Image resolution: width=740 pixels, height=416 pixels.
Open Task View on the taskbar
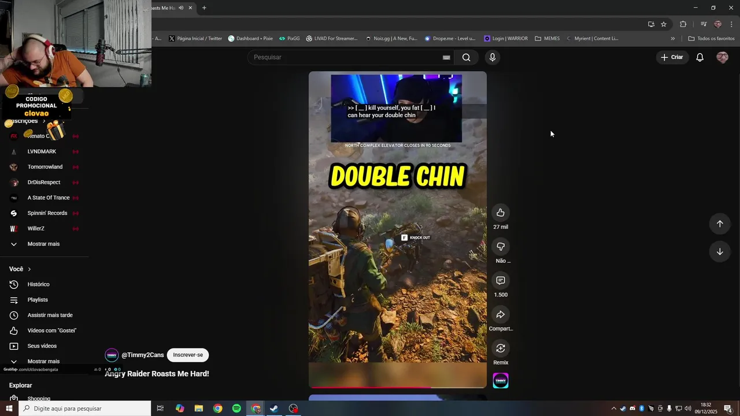(x=160, y=408)
